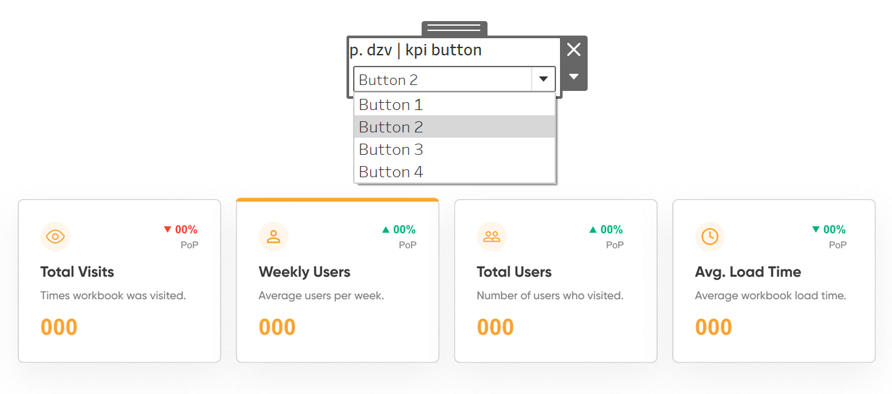Click the Total Visits card title
892x394 pixels.
(77, 272)
